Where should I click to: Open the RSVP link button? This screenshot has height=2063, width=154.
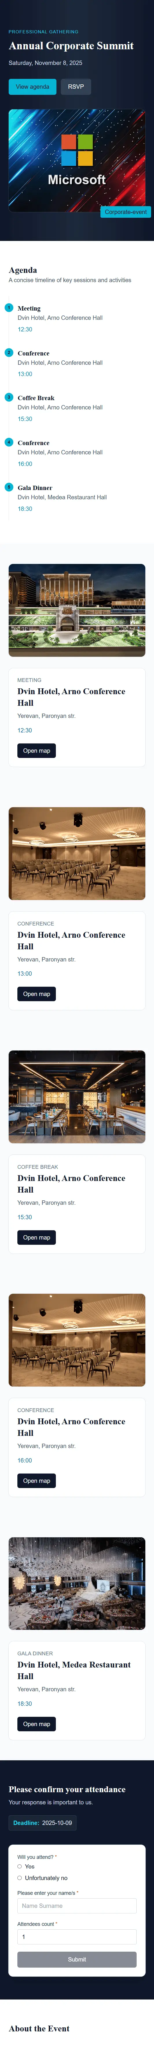pos(76,86)
